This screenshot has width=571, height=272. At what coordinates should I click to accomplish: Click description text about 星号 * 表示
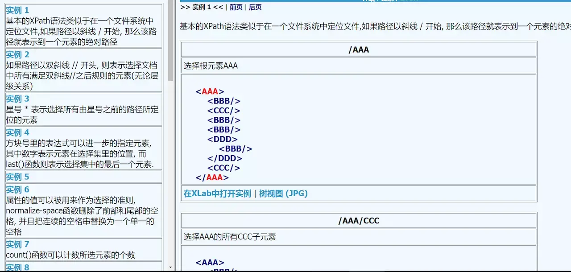[82, 115]
